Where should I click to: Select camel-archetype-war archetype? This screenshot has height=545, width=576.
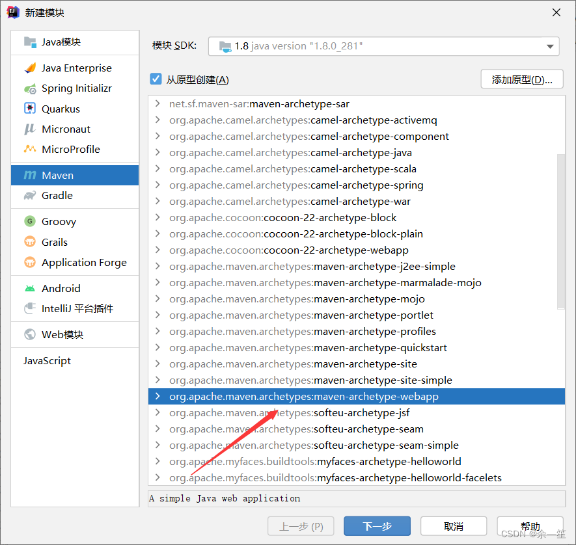(356, 201)
